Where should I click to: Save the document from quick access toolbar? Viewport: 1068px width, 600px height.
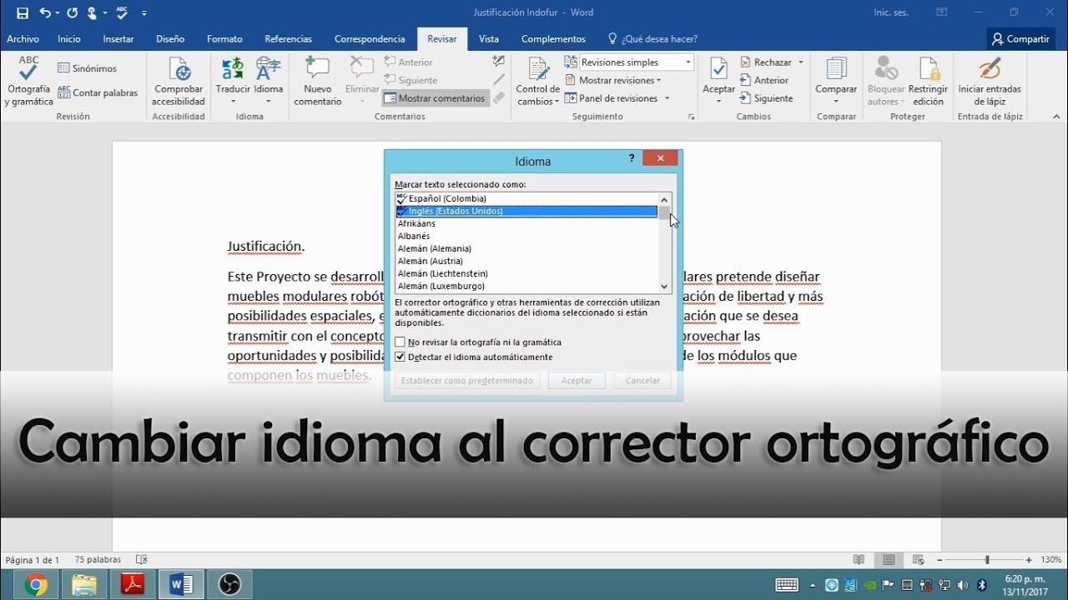[x=23, y=12]
